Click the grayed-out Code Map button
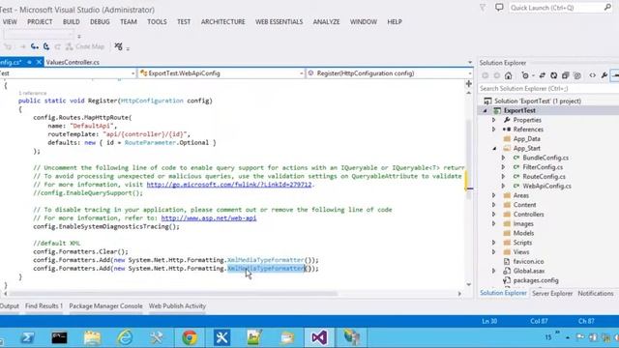Viewport: 619px width, 348px height. 85,46
